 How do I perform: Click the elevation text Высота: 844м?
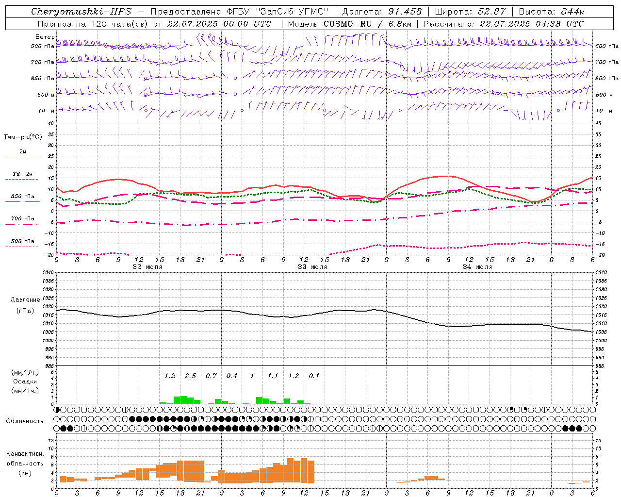point(552,12)
